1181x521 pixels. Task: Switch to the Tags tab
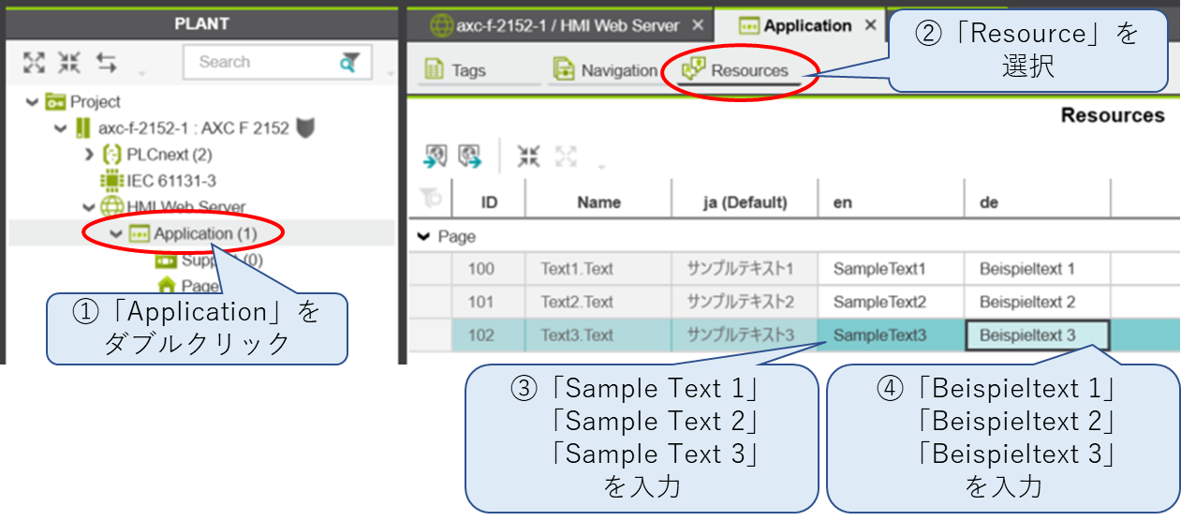[457, 70]
